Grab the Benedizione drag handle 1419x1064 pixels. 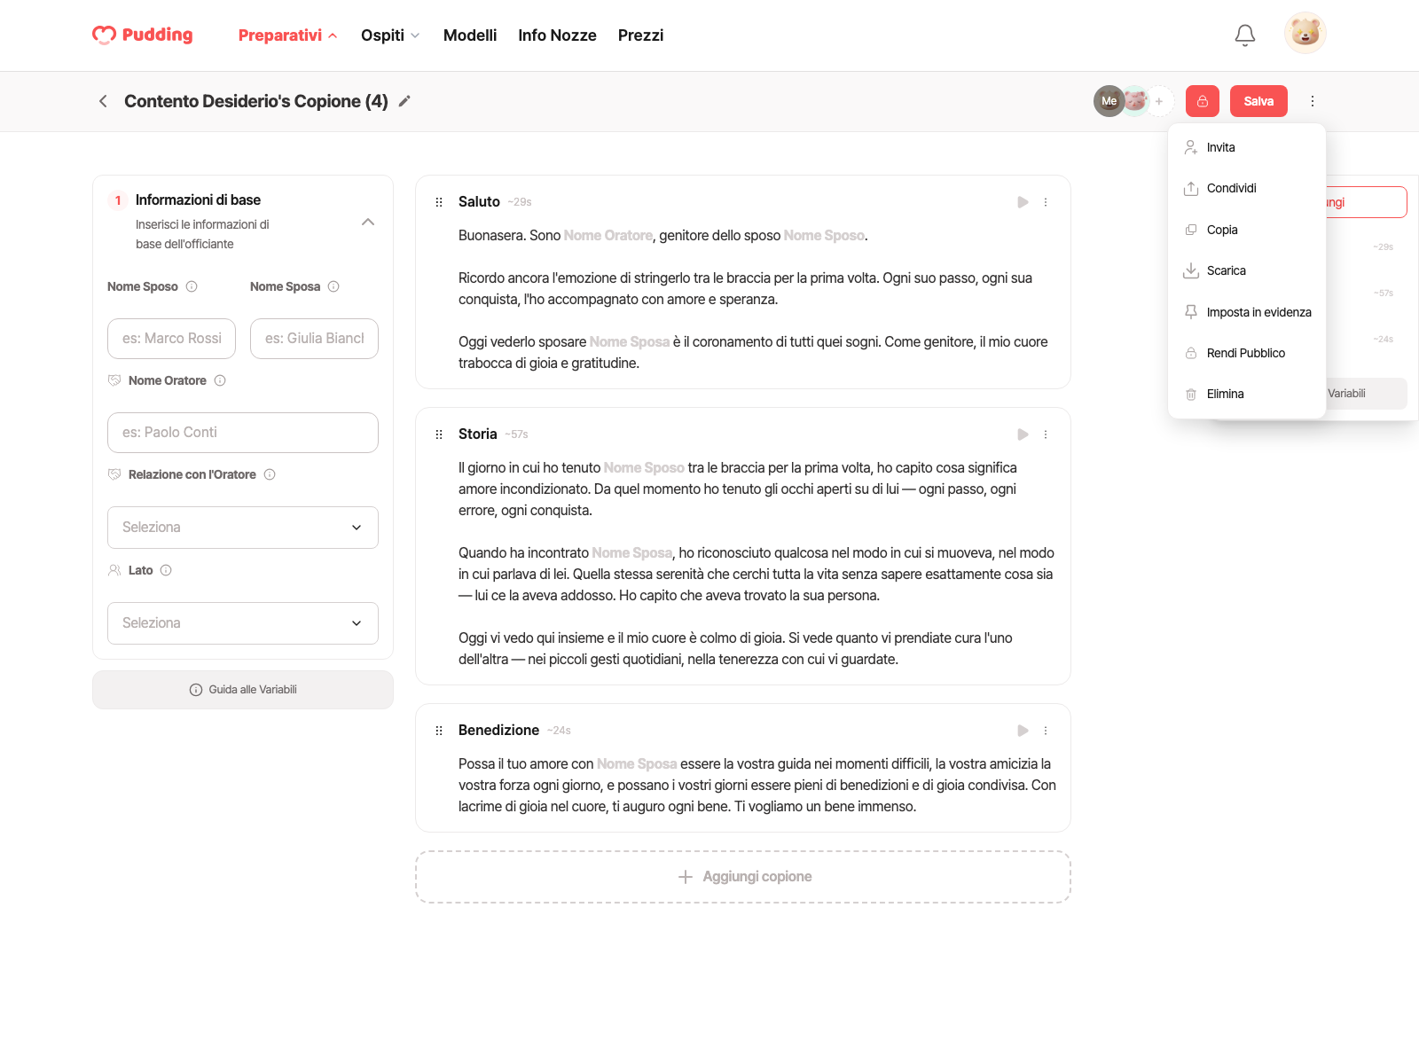pos(439,731)
